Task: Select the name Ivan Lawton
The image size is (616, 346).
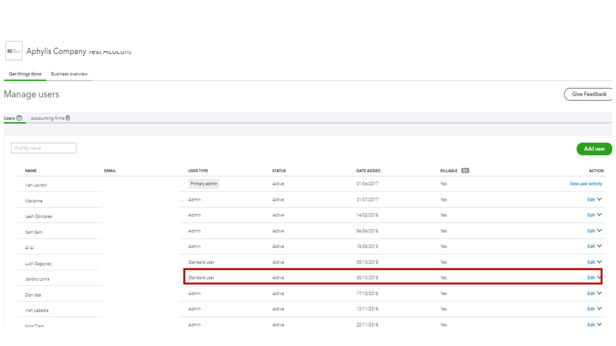Action: tap(36, 185)
